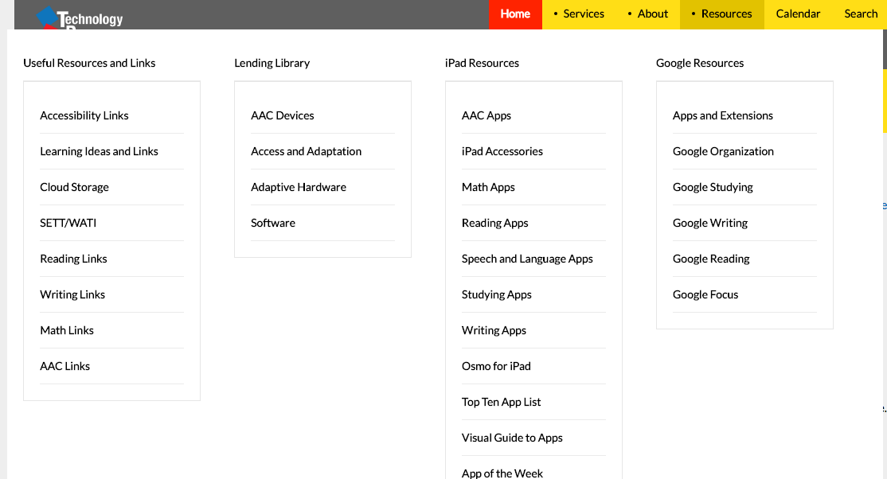Open Math Links
This screenshot has width=887, height=479.
67,330
